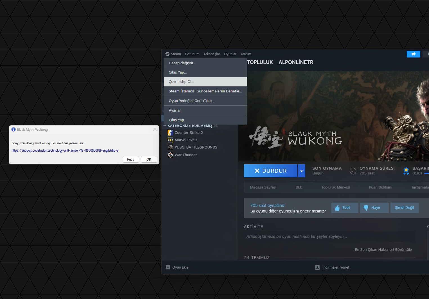The width and height of the screenshot is (429, 299).
Task: Open the dropdown arrow next to DURDUR
Action: (302, 171)
